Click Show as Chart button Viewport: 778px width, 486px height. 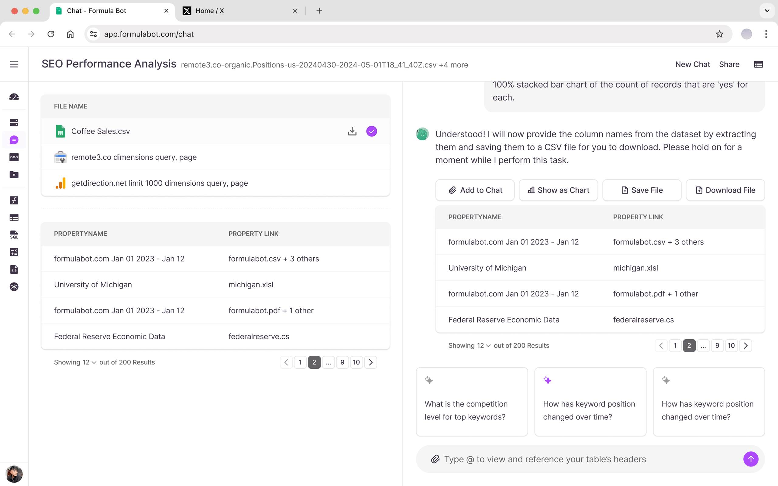point(558,190)
